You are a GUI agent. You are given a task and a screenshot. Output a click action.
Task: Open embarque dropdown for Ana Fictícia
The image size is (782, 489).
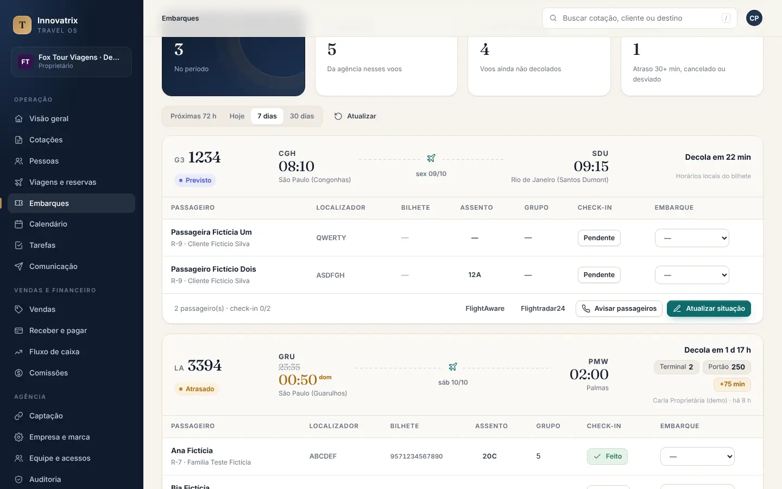[697, 456]
